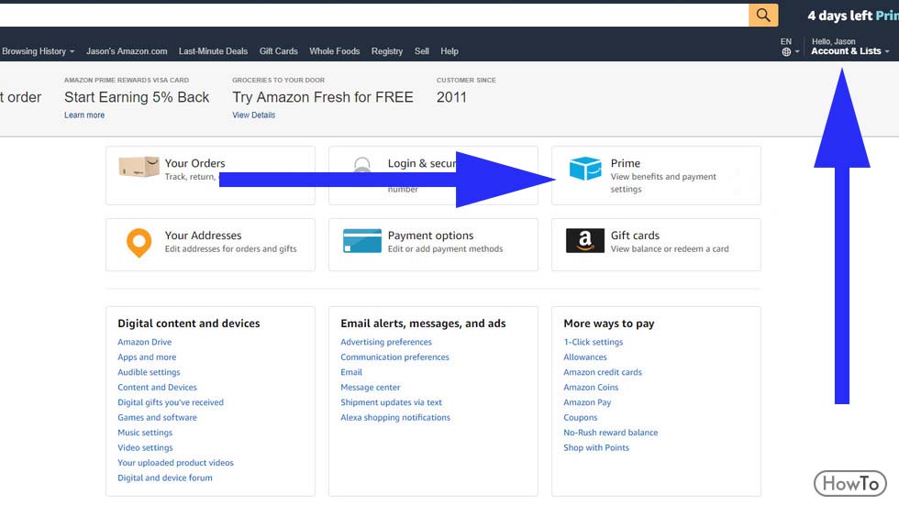
Task: Click Learn more under Visa card offer
Action: tap(84, 115)
